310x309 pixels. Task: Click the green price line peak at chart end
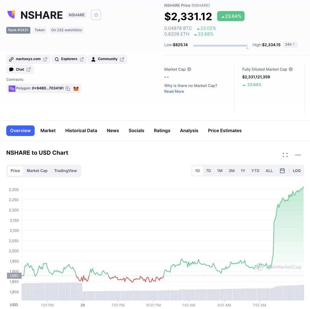tap(303, 187)
